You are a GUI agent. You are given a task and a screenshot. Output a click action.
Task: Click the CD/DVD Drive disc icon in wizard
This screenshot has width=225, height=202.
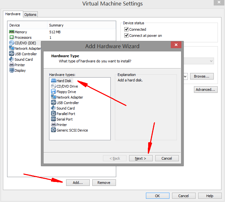coord(53,86)
